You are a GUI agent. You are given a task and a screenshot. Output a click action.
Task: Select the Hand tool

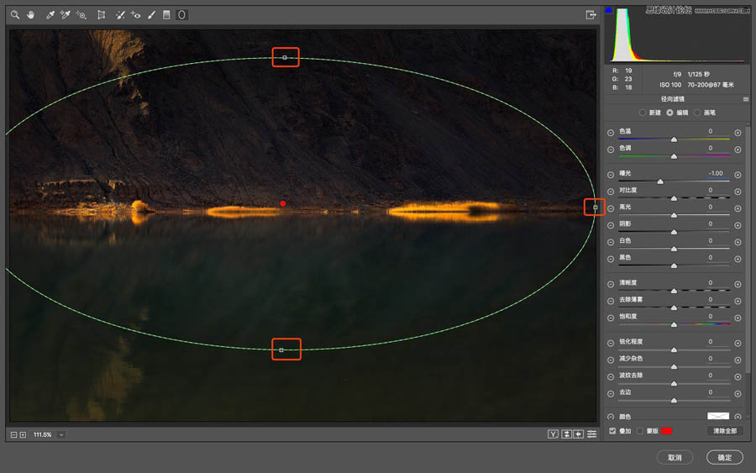coord(31,15)
